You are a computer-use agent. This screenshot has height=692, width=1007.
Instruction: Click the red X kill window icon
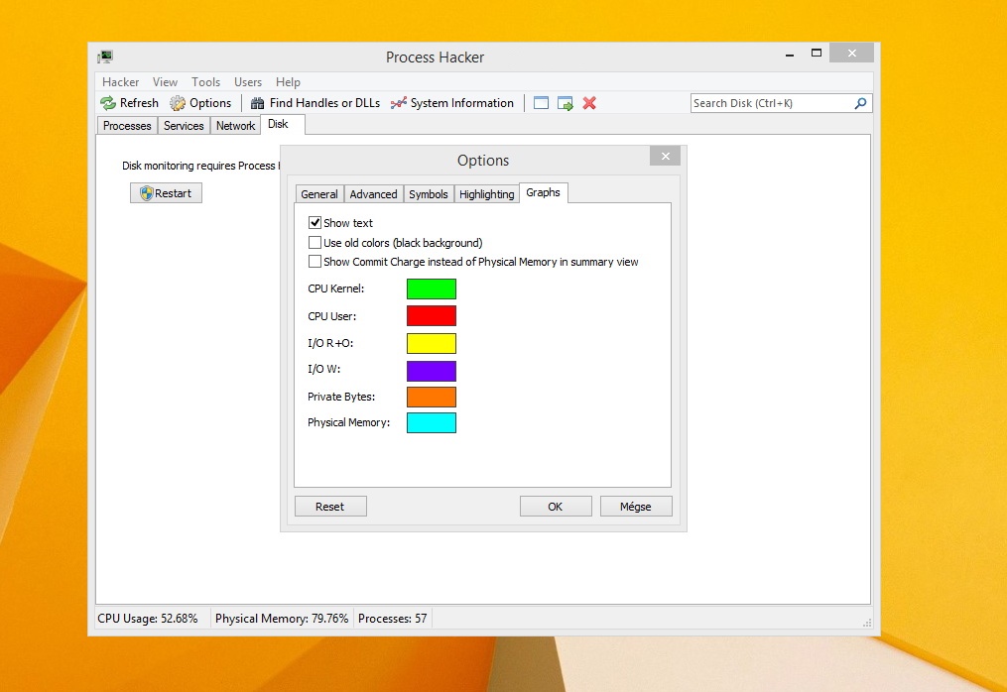click(589, 103)
